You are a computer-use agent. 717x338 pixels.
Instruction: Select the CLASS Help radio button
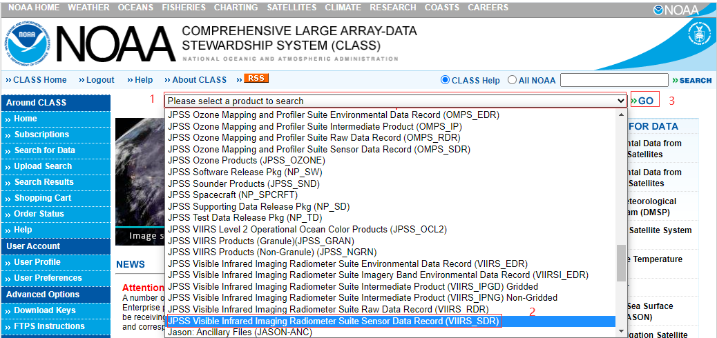tap(445, 80)
